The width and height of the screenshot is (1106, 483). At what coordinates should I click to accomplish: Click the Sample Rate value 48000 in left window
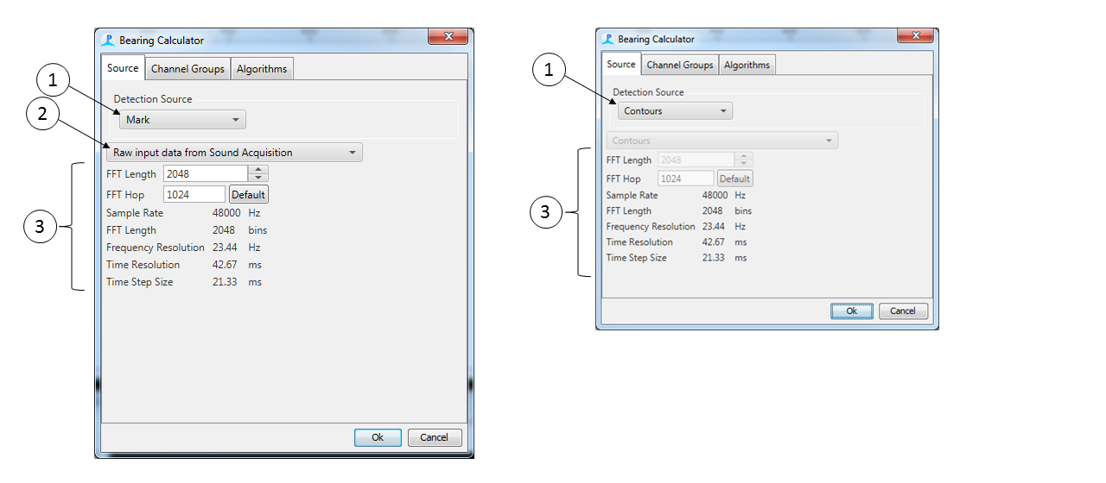[x=227, y=213]
